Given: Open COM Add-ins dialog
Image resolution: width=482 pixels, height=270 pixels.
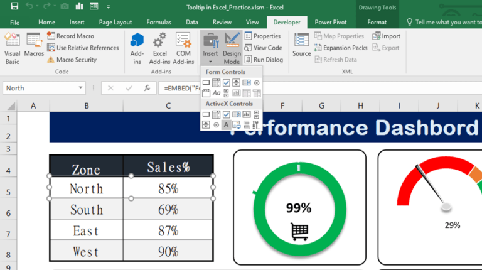Looking at the screenshot, I should [183, 48].
